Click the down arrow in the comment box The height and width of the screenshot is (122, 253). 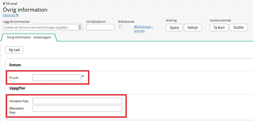[x=80, y=29]
